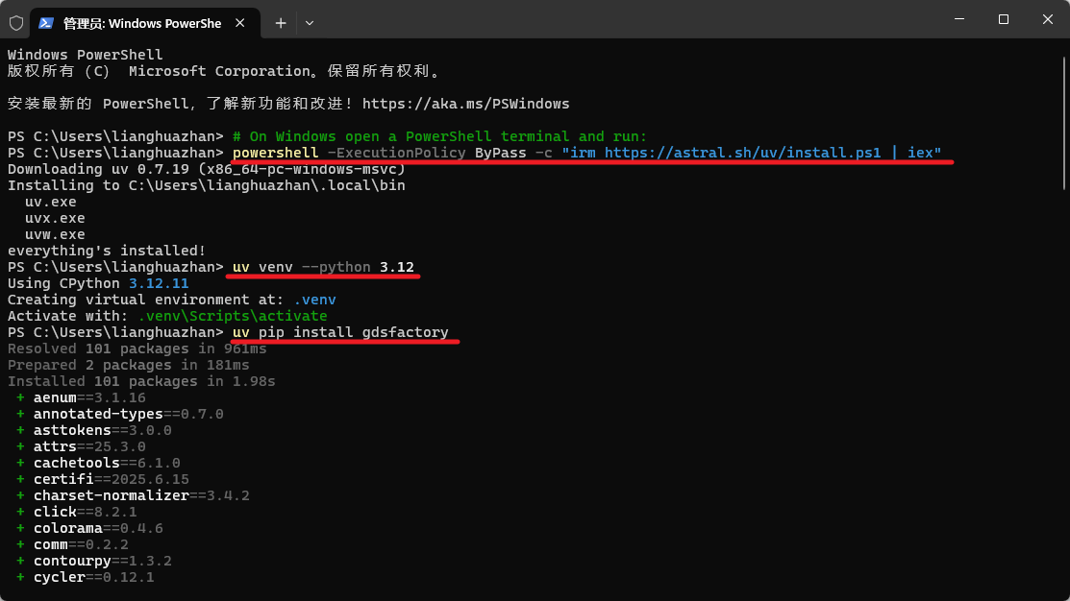Click the green plus sign beside certifi
The width and height of the screenshot is (1070, 601).
[x=19, y=479]
